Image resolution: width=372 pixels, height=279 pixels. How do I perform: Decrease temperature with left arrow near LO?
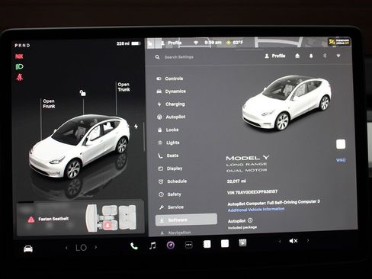coord(66,248)
